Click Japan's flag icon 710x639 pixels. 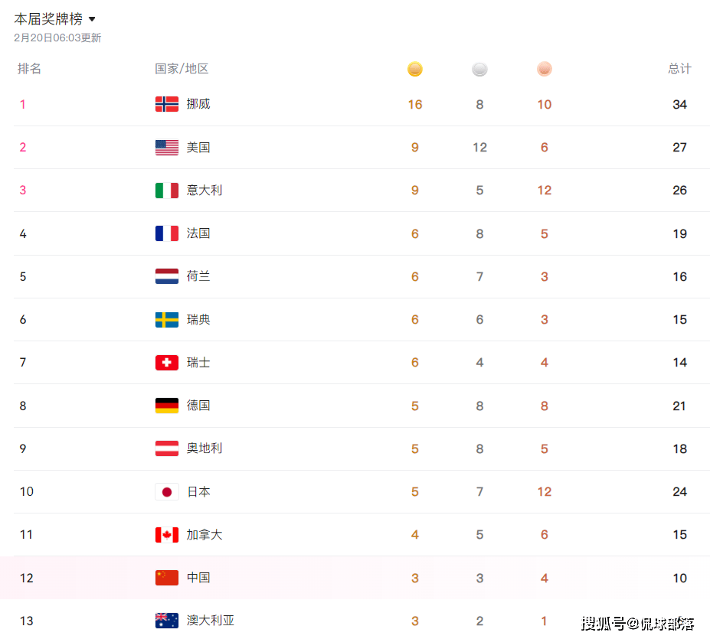pos(167,491)
